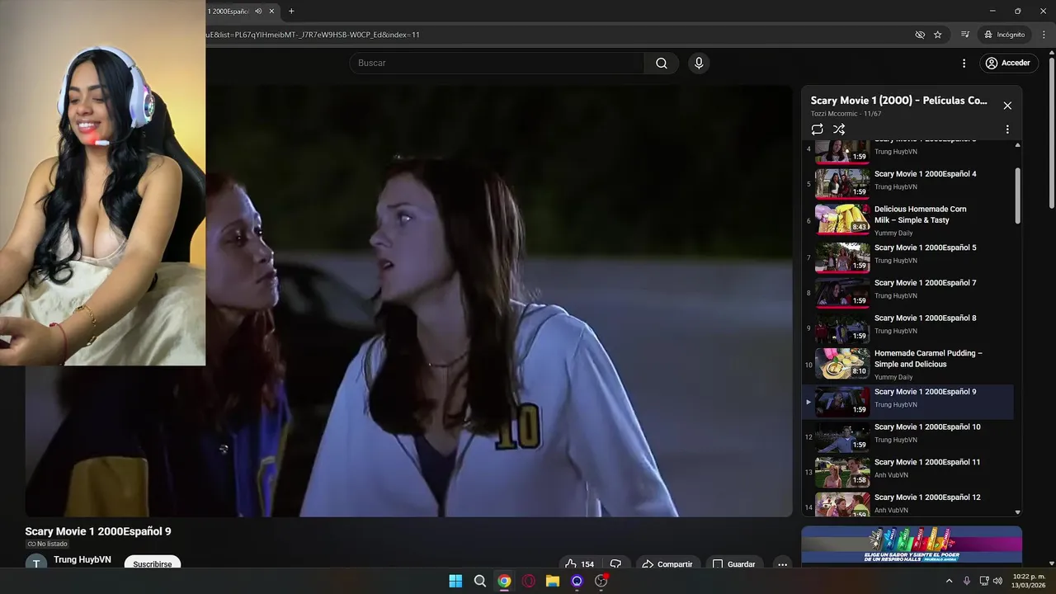Open Trung HuybVN channel name
The image size is (1056, 594).
pyautogui.click(x=82, y=559)
